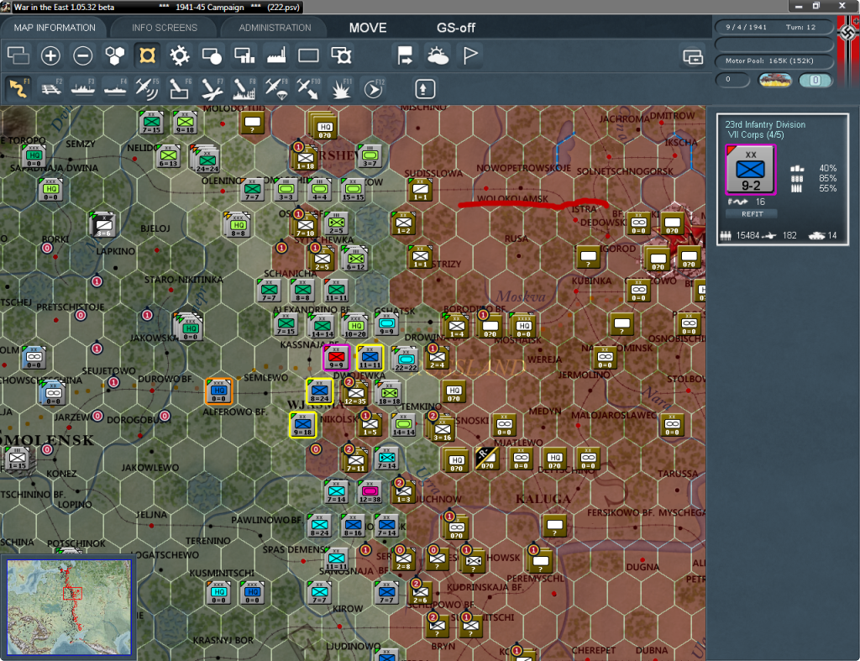
Task: Toggle unit counters display icon
Action: 18,55
